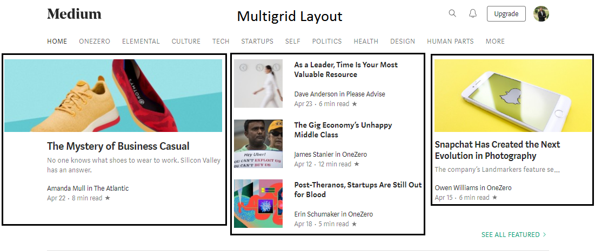This screenshot has width=595, height=251.
Task: Open the Snapchat phone image
Action: (x=513, y=96)
